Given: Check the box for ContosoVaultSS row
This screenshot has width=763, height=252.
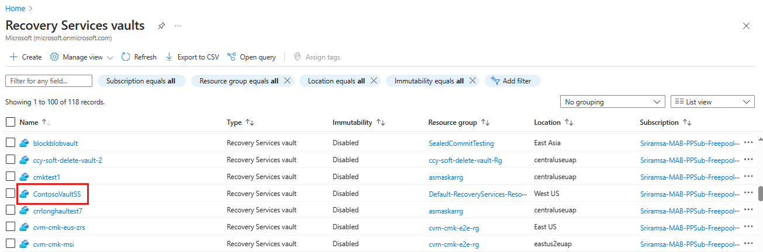Looking at the screenshot, I should click(x=10, y=194).
